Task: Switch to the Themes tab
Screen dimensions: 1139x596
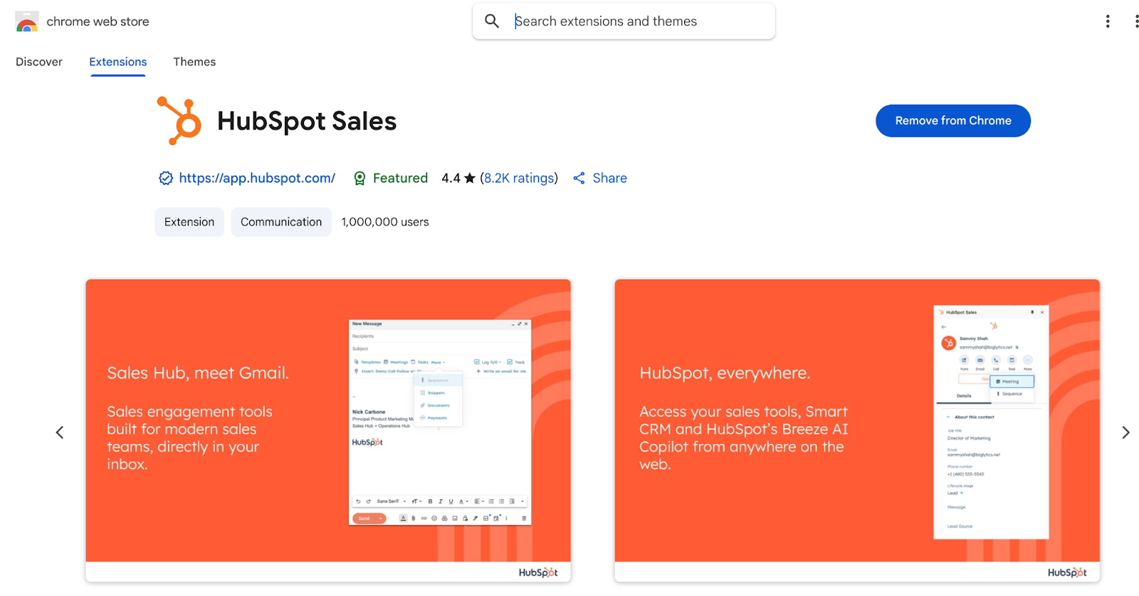Action: (194, 62)
